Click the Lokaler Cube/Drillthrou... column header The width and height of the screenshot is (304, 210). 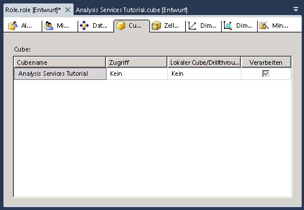204,62
